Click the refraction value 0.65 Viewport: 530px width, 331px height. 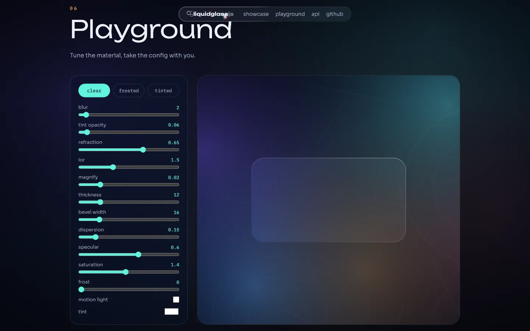click(x=174, y=142)
